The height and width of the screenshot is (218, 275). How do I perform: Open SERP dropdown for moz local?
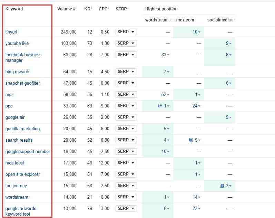pyautogui.click(x=126, y=163)
